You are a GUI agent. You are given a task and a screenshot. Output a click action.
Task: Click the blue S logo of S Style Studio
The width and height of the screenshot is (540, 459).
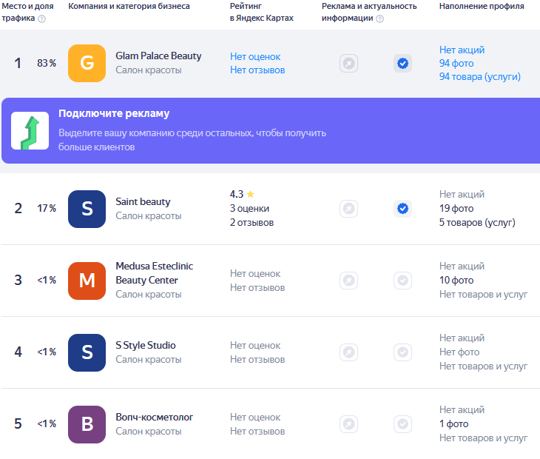[87, 352]
